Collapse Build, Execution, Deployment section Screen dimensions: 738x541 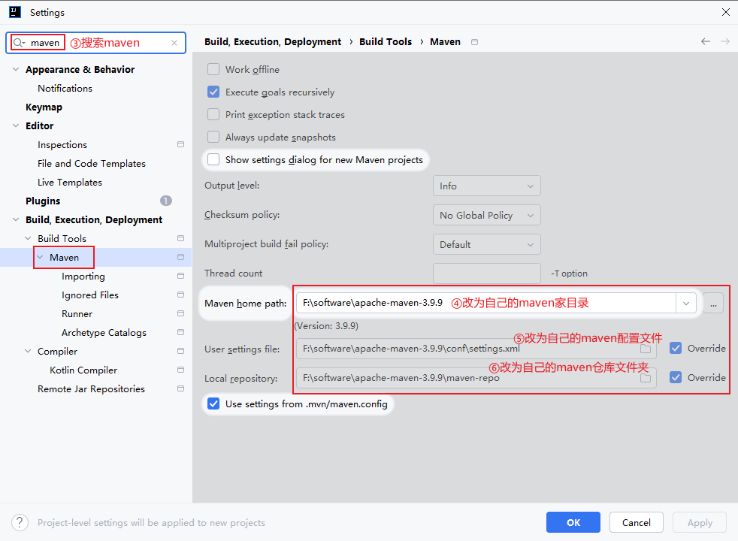(x=16, y=220)
